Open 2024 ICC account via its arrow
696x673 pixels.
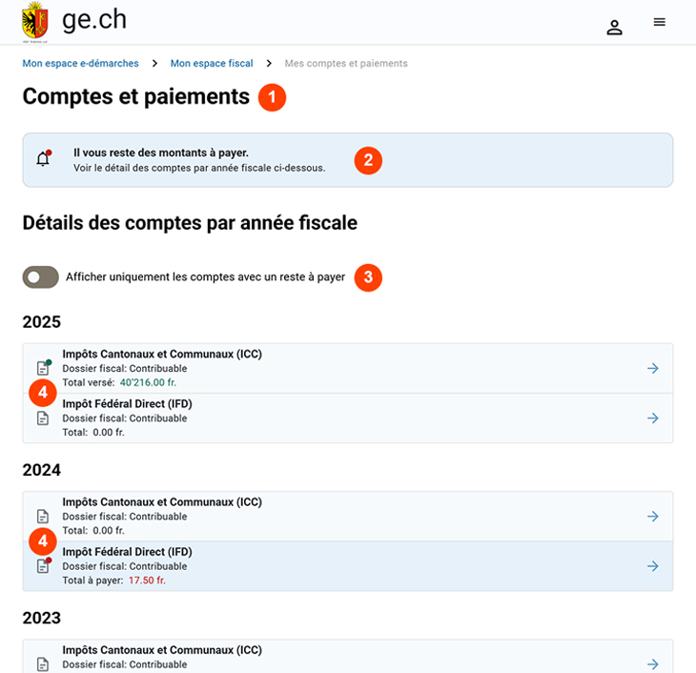tap(652, 516)
